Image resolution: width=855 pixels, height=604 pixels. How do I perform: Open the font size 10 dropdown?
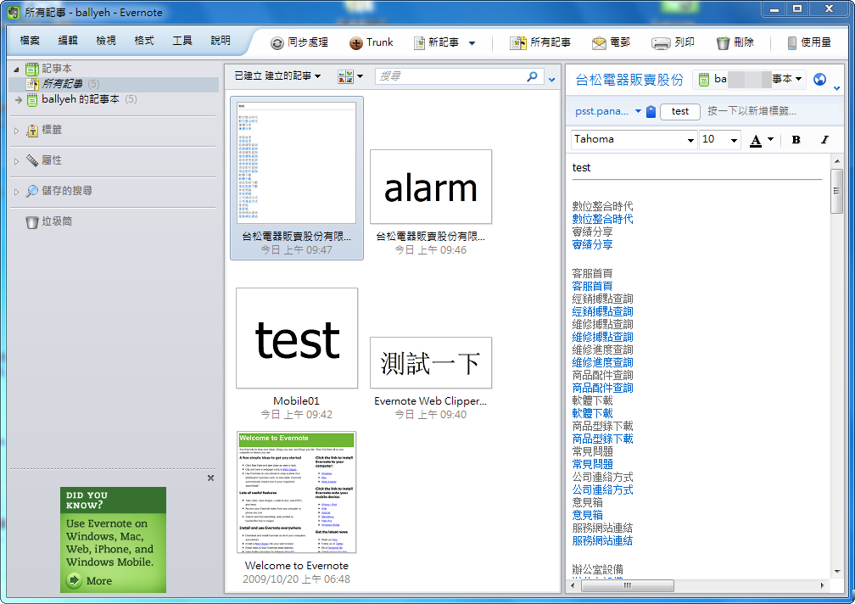click(x=734, y=140)
